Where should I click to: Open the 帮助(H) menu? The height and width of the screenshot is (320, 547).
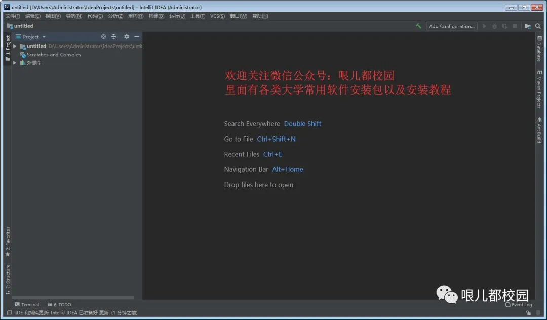[x=260, y=16]
